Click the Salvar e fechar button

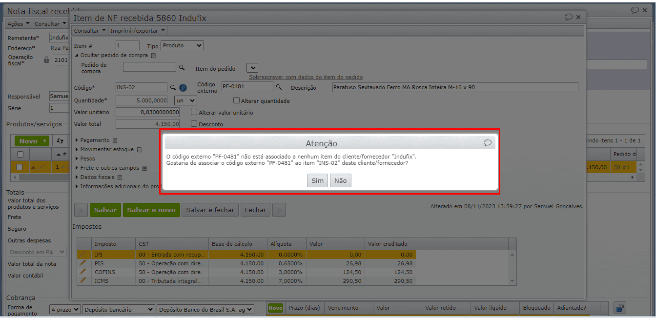210,210
